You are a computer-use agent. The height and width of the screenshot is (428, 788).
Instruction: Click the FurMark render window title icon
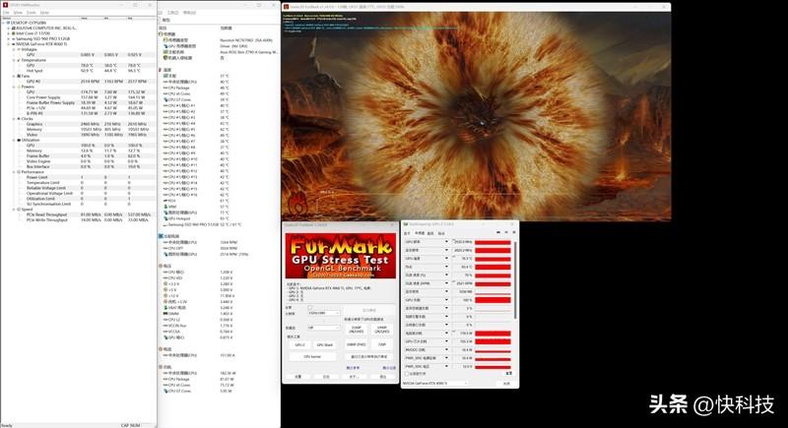tap(286, 7)
